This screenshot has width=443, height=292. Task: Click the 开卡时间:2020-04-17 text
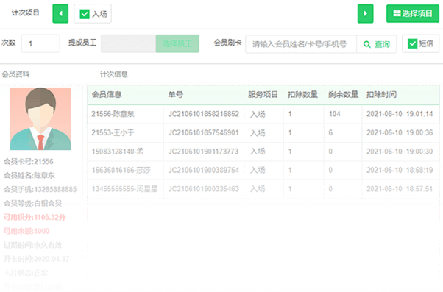[37, 259]
